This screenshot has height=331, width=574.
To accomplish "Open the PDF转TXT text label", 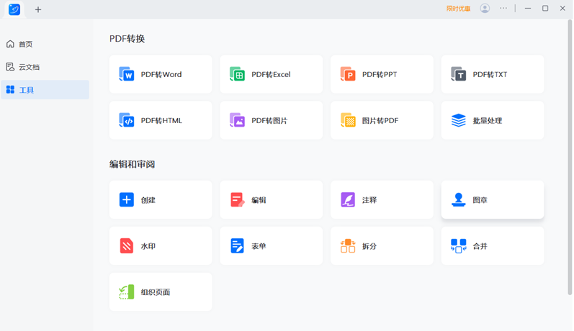I will point(490,74).
